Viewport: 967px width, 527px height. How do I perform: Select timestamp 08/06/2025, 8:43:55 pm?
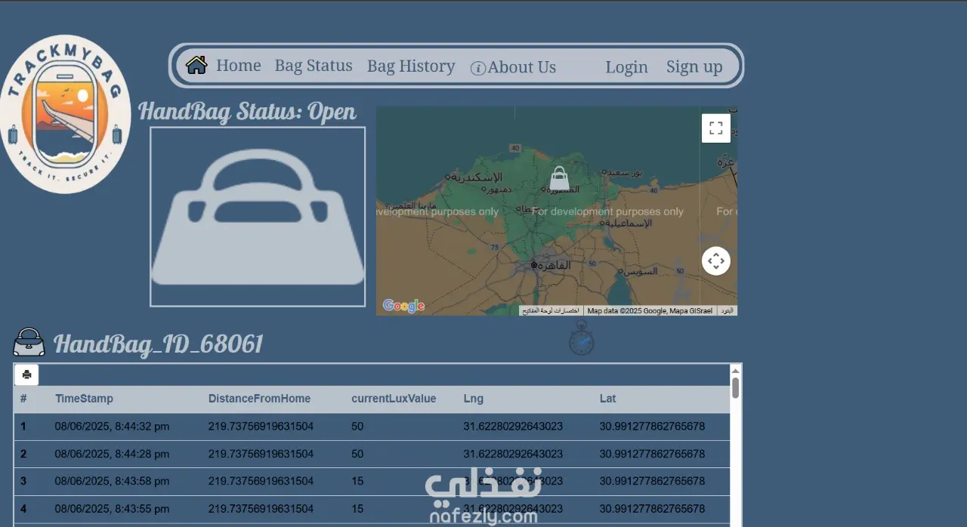pos(112,509)
